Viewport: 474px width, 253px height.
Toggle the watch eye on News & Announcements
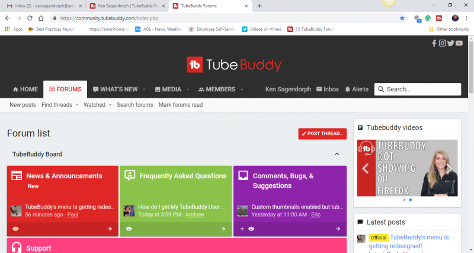pos(15,229)
